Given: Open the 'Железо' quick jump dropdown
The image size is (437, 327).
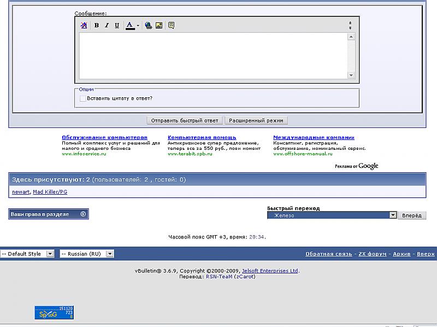Looking at the screenshot, I should [x=392, y=215].
